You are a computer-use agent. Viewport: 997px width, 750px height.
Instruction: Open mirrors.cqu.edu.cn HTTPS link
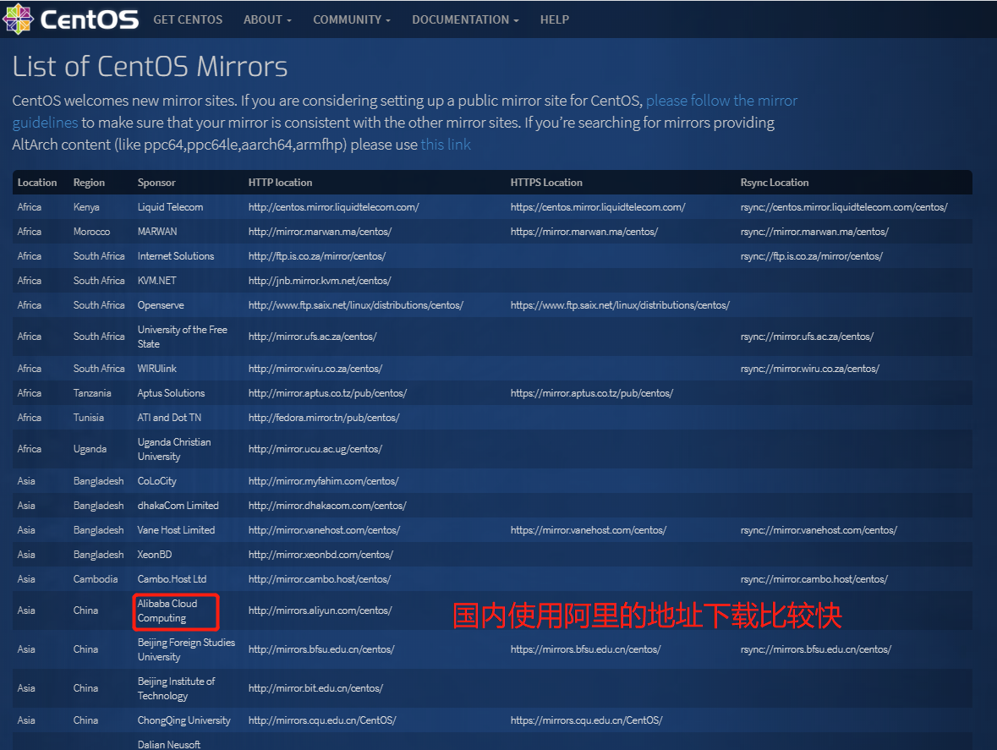coord(586,720)
